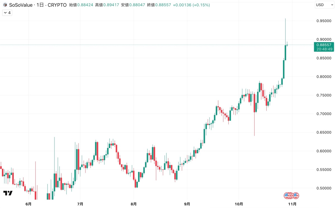This screenshot has height=208, width=335.
Task: Select the 8月 time axis label
Action: coord(134,204)
